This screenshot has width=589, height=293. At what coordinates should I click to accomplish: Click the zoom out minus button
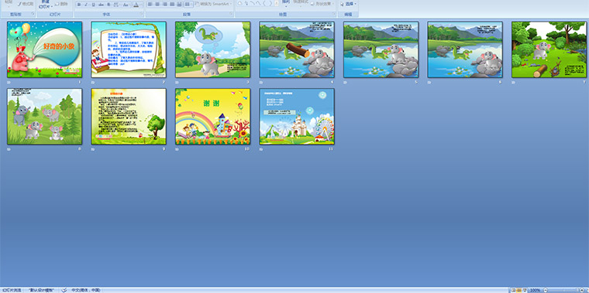546,291
